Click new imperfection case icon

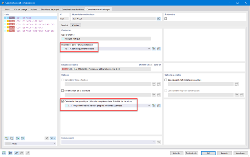(x=154, y=84)
